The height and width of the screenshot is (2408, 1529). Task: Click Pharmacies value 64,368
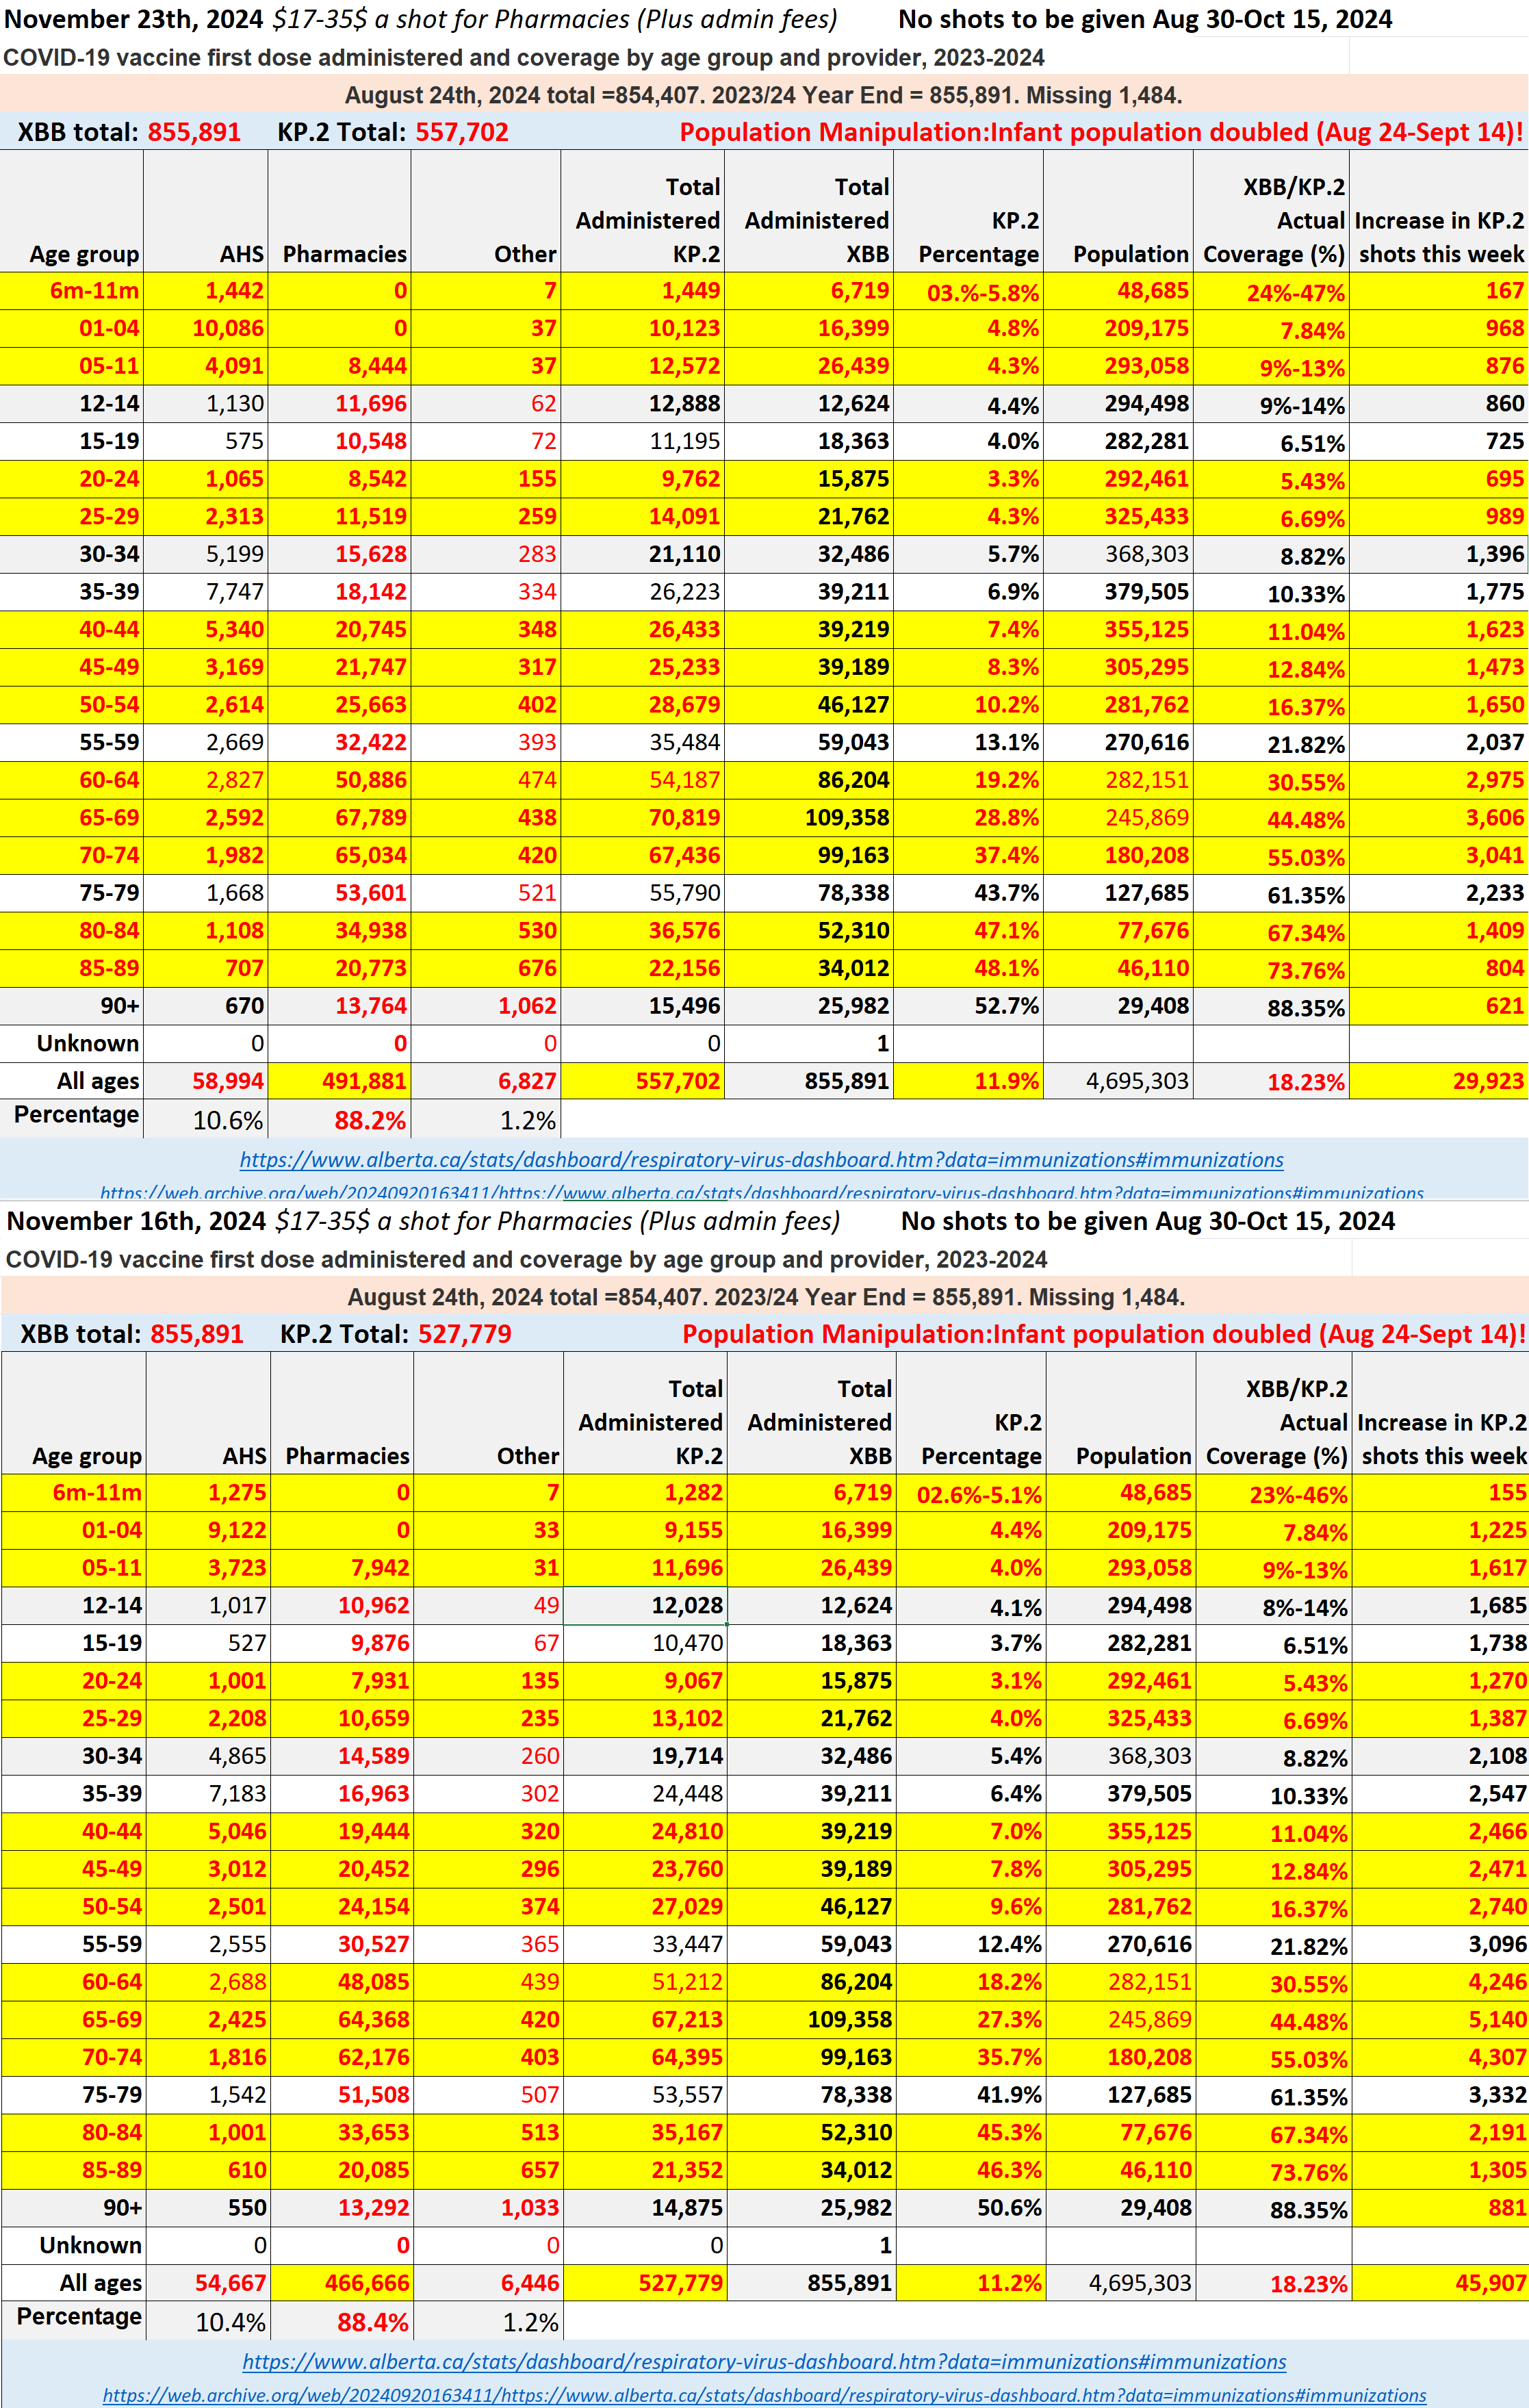click(343, 2020)
